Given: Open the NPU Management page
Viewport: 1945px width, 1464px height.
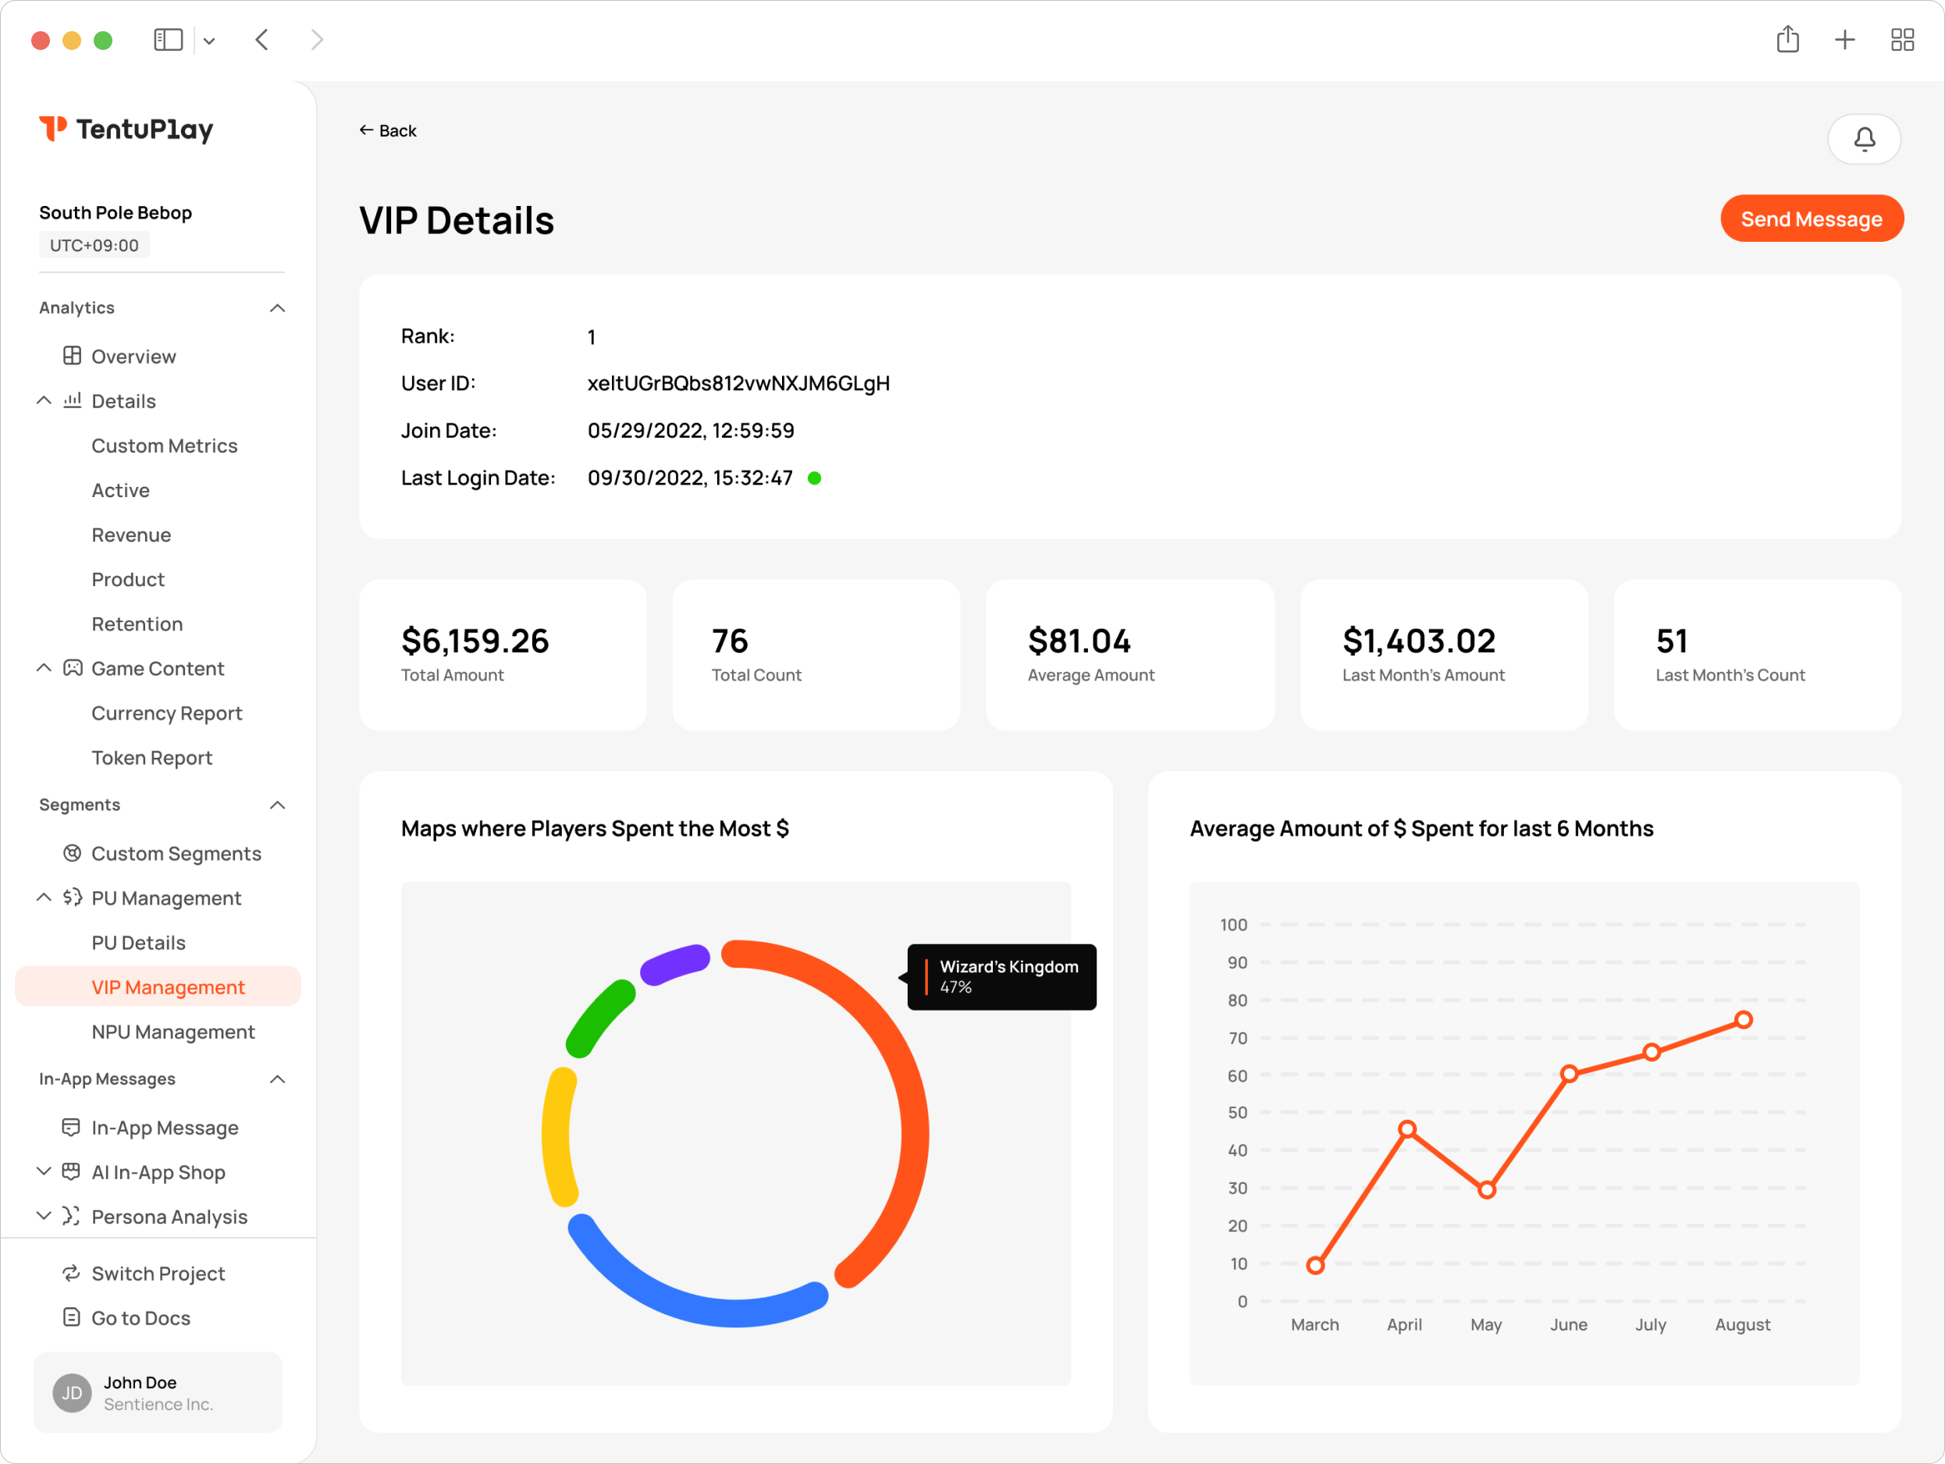Looking at the screenshot, I should click(x=173, y=1032).
